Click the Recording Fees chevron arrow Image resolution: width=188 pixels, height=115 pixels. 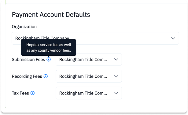116,76
